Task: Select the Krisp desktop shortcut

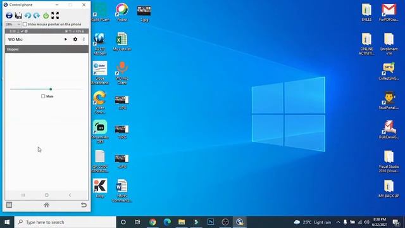Action: pos(100,188)
